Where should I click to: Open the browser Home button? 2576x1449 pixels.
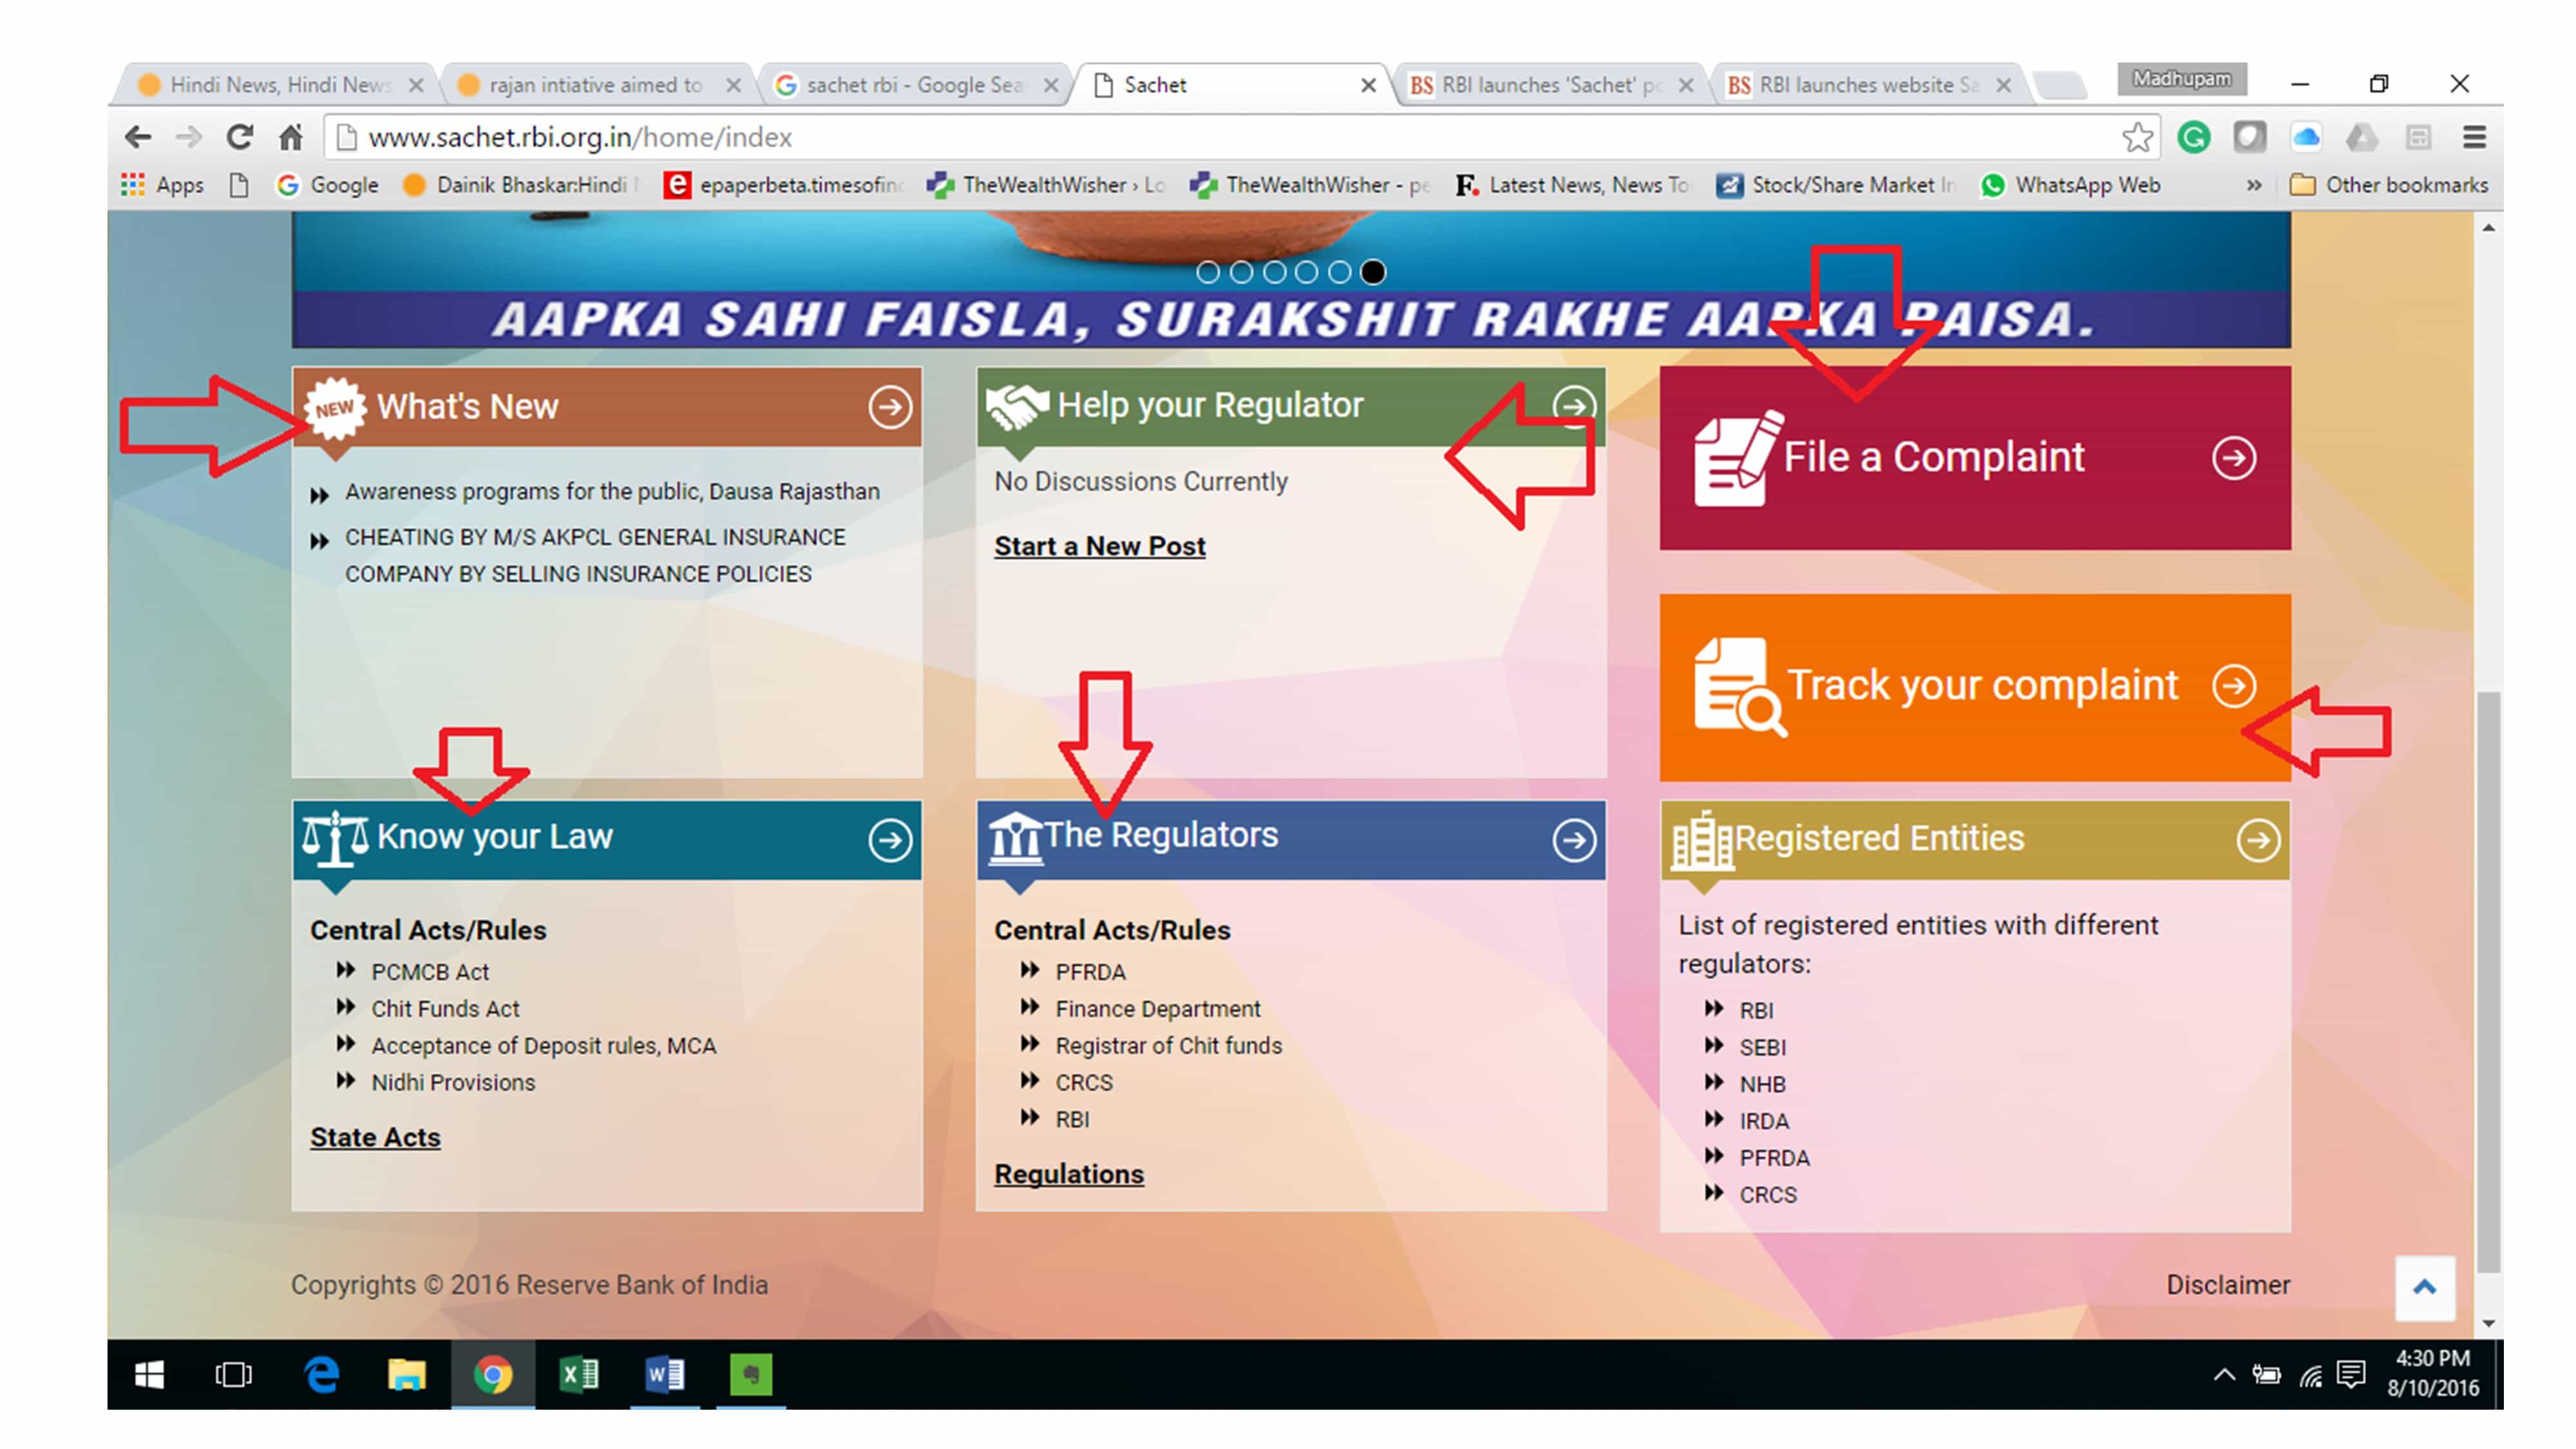290,137
